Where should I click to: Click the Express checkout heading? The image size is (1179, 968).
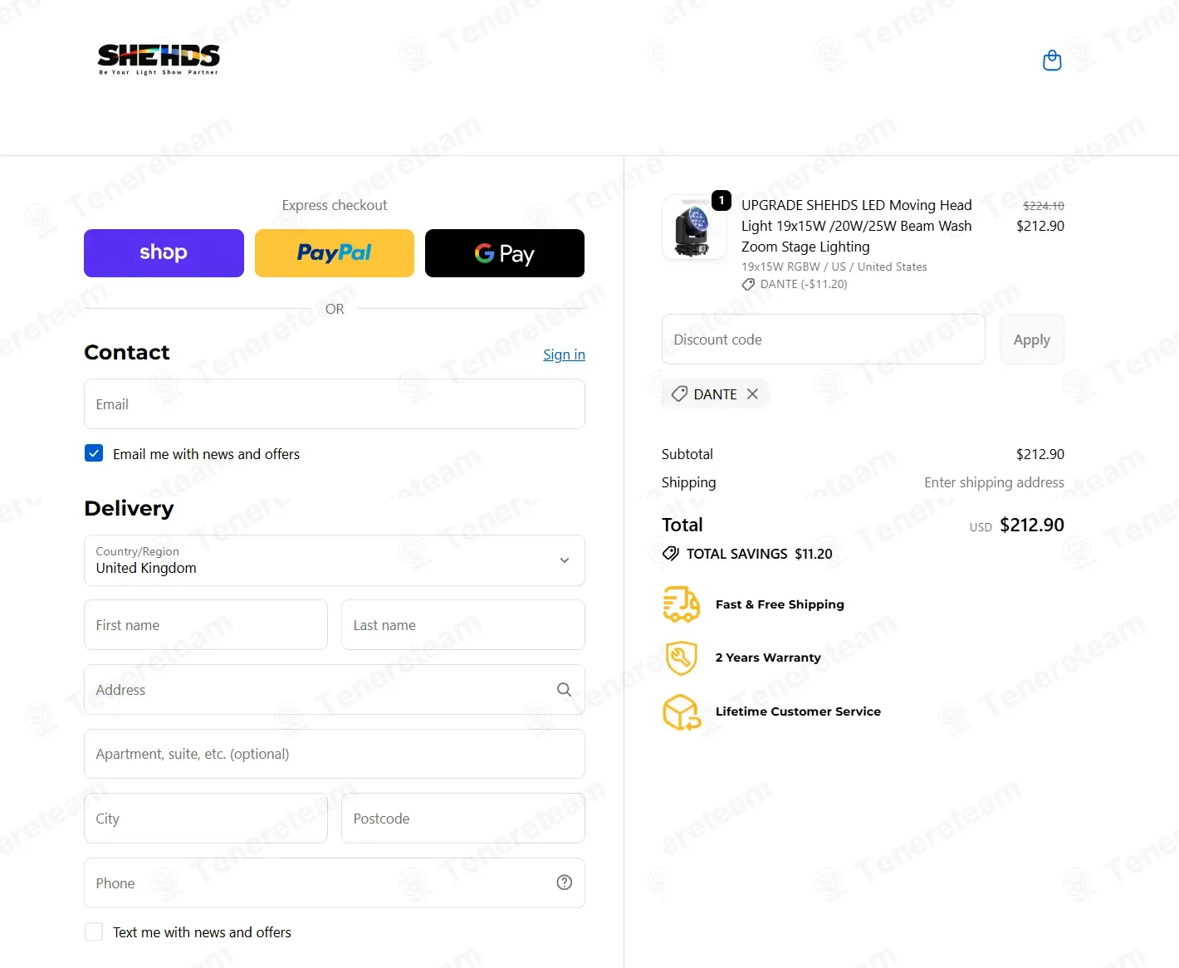coord(335,205)
